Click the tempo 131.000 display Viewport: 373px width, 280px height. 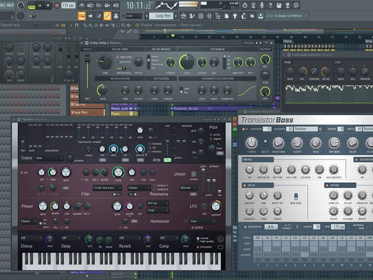click(x=68, y=5)
